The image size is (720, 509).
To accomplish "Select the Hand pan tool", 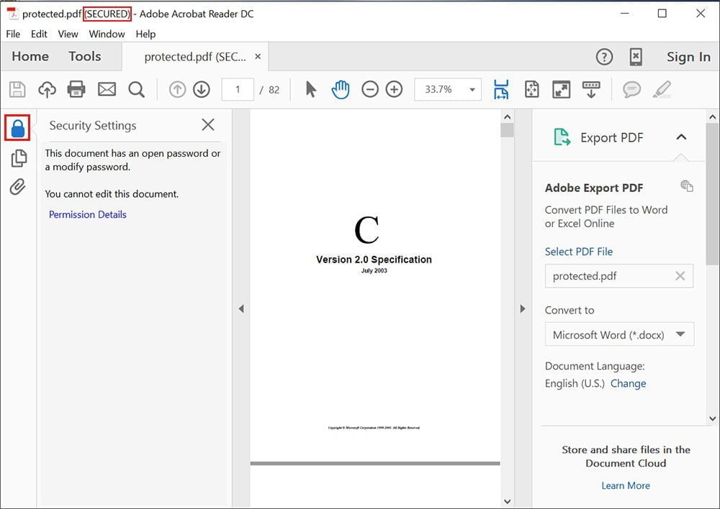I will pyautogui.click(x=340, y=89).
